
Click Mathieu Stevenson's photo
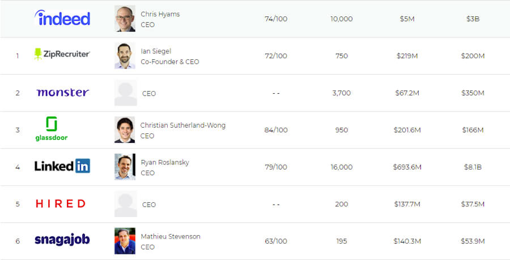point(125,241)
